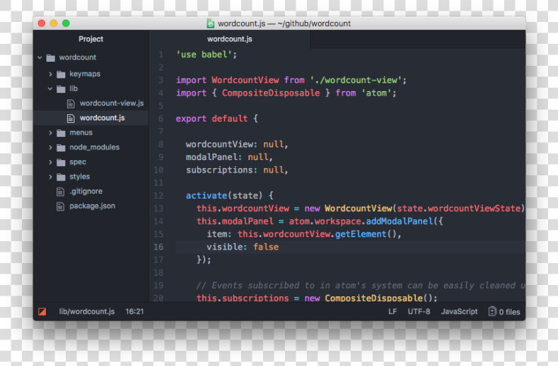The width and height of the screenshot is (558, 366).
Task: Click the keymaps folder icon
Action: [x=61, y=74]
